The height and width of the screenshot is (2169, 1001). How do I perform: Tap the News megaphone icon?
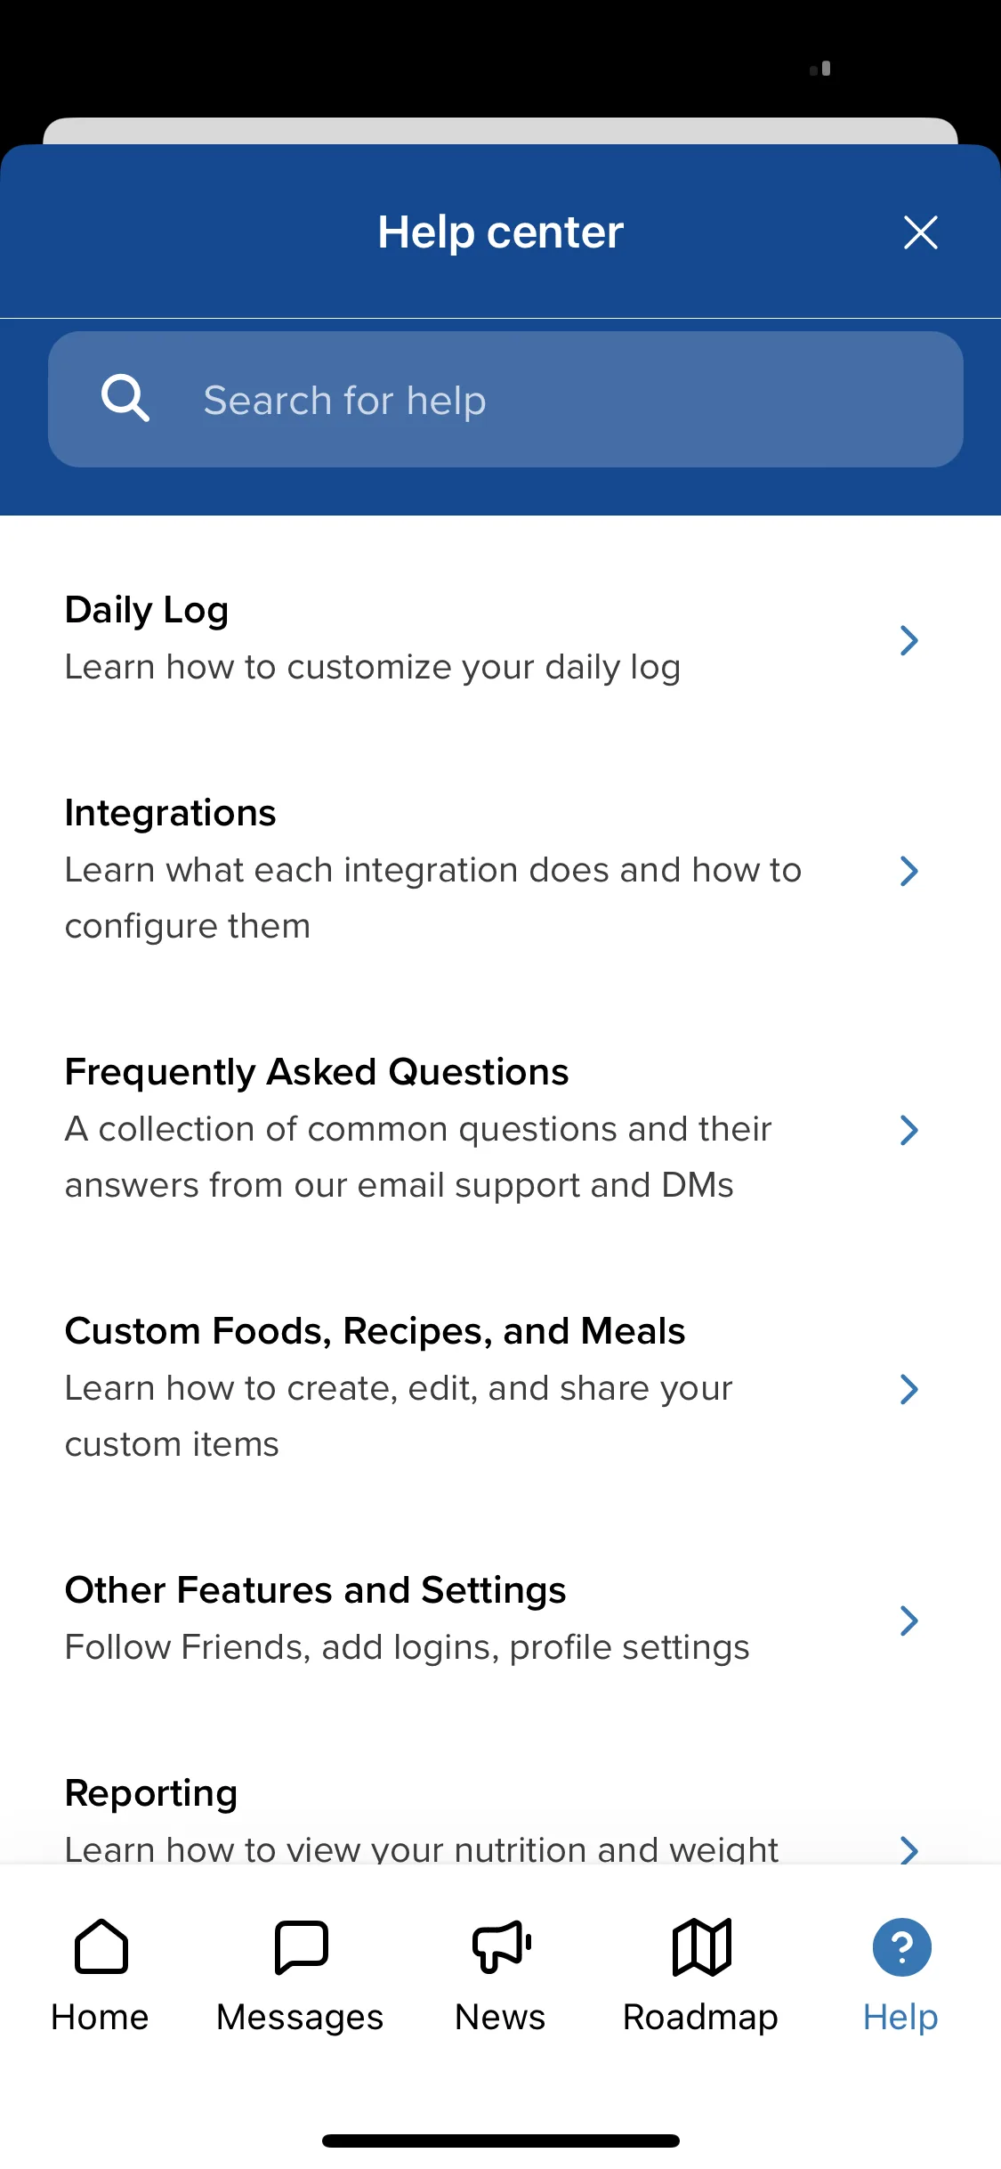[501, 1946]
